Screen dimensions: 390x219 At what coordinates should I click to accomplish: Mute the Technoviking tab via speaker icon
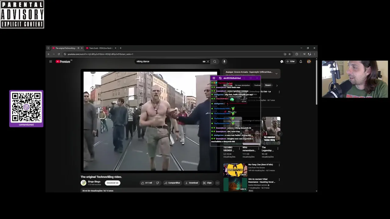[x=78, y=48]
